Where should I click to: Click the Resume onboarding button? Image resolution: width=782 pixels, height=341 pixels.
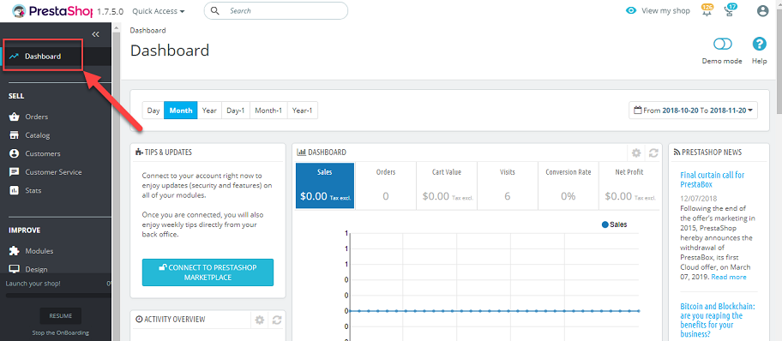point(60,315)
